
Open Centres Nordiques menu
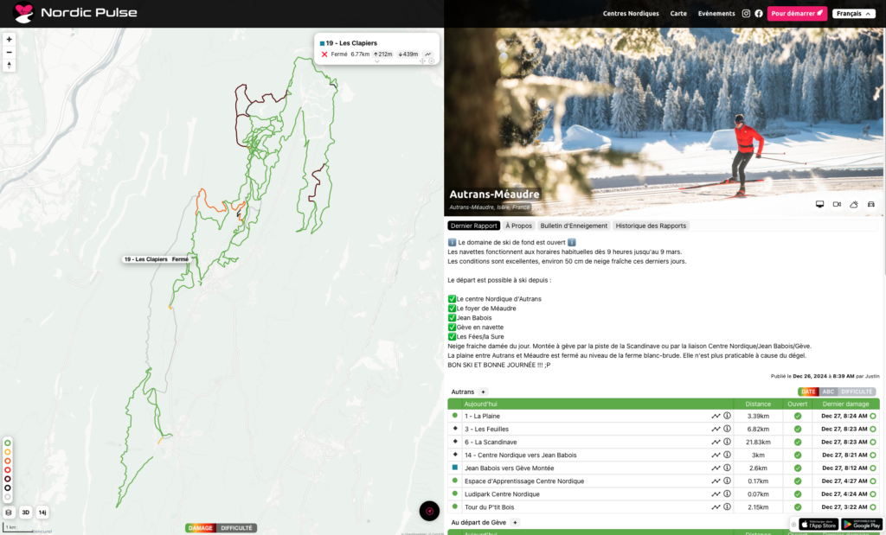[x=631, y=14]
